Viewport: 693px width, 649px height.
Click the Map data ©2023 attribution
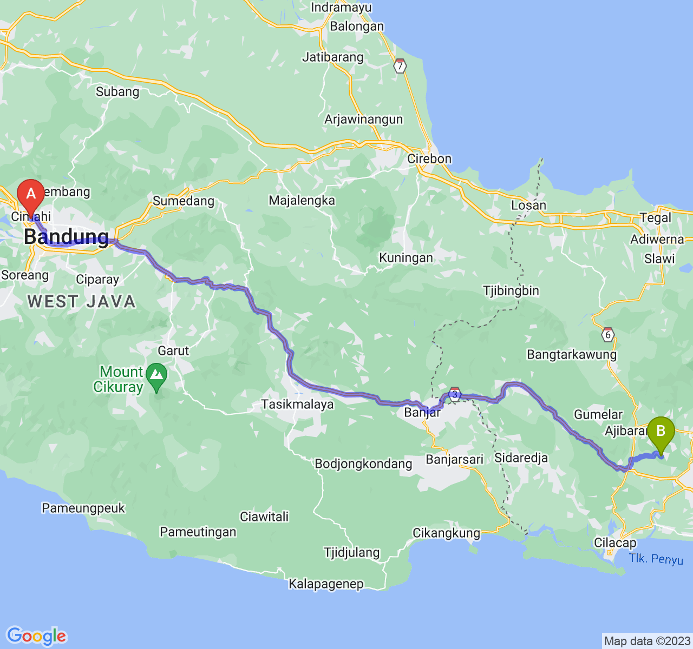(647, 641)
